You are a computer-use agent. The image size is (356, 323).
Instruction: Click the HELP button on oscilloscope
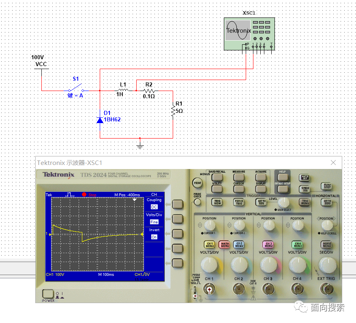point(283,177)
